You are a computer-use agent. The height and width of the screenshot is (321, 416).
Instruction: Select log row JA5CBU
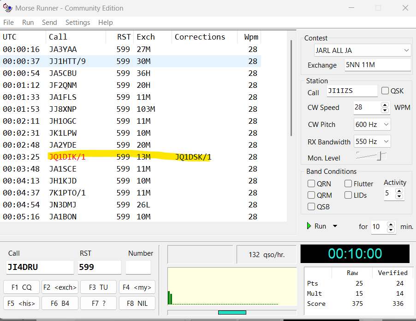[x=130, y=73]
